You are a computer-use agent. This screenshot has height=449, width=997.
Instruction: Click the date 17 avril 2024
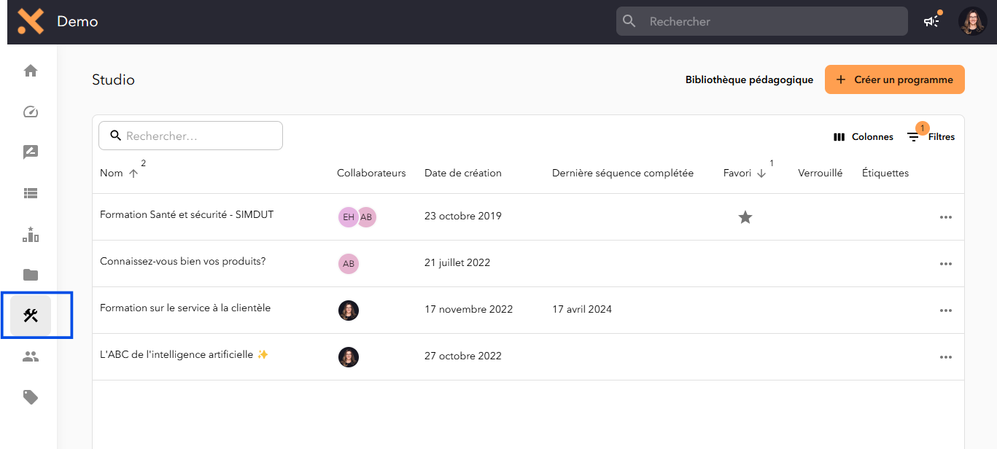pyautogui.click(x=582, y=310)
